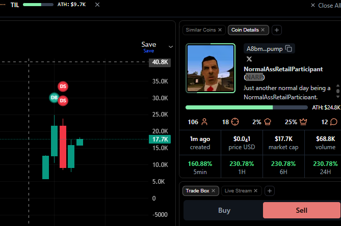Select the Trade Box tab

click(x=197, y=191)
